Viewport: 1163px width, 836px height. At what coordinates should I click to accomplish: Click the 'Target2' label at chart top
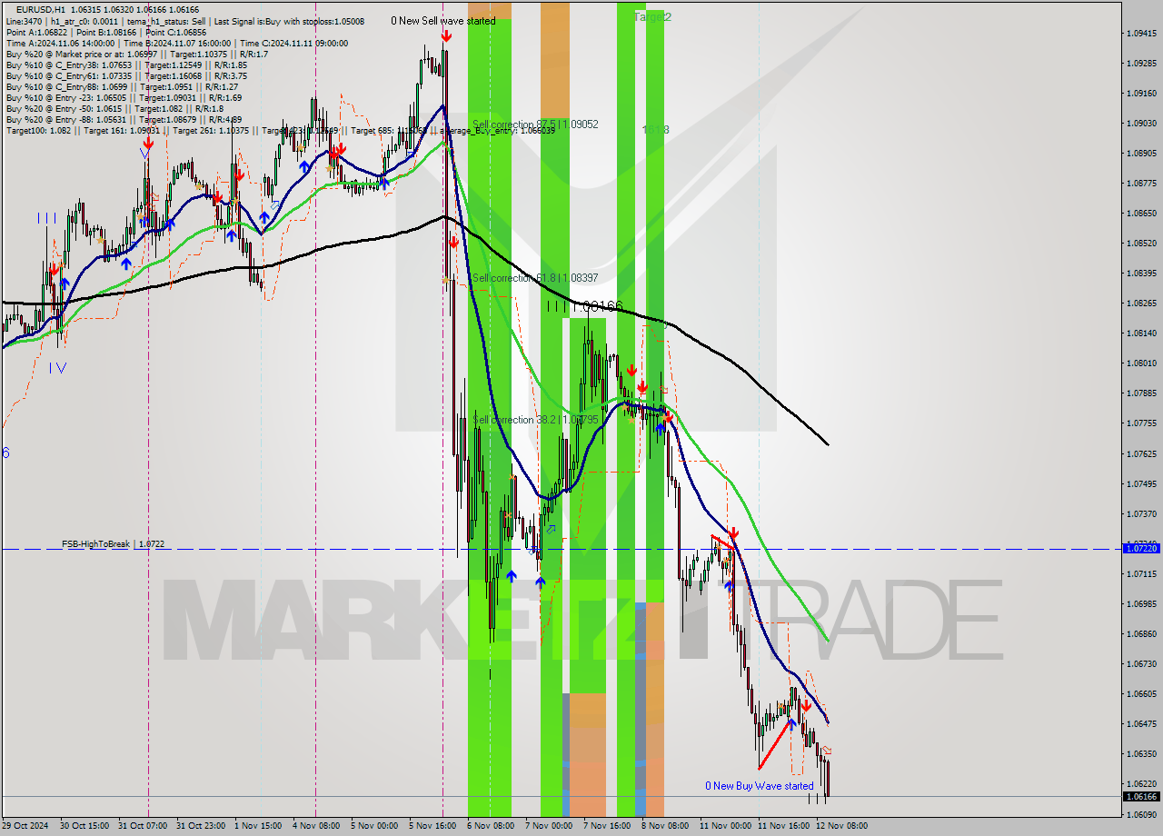pos(652,17)
